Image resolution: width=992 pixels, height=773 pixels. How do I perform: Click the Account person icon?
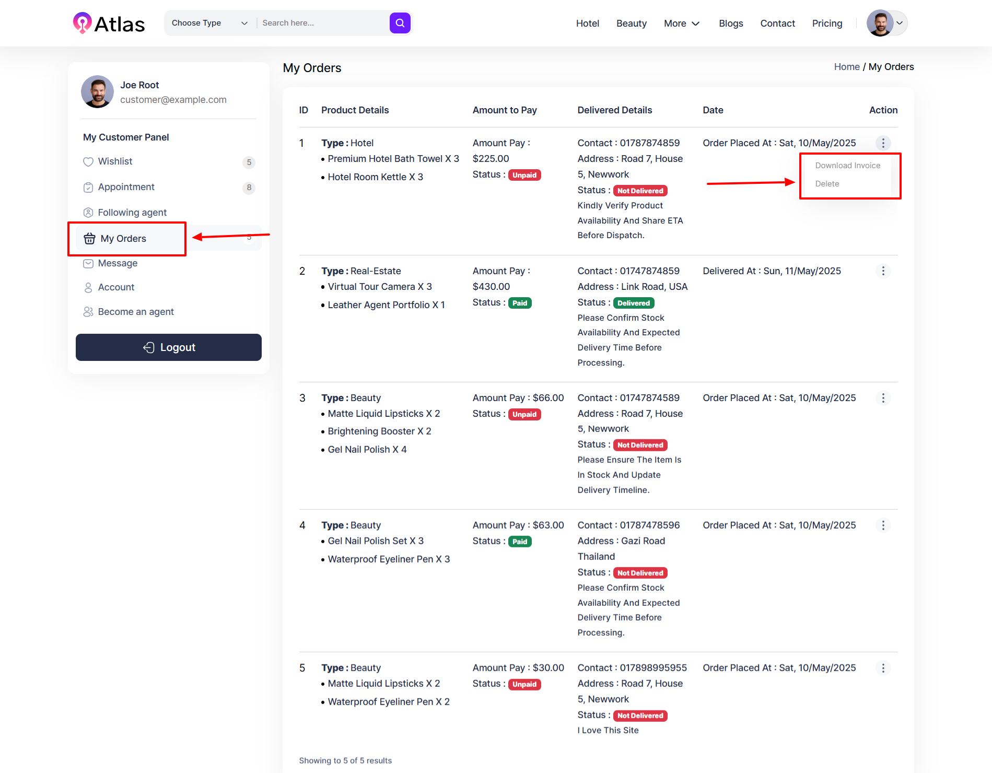[88, 288]
